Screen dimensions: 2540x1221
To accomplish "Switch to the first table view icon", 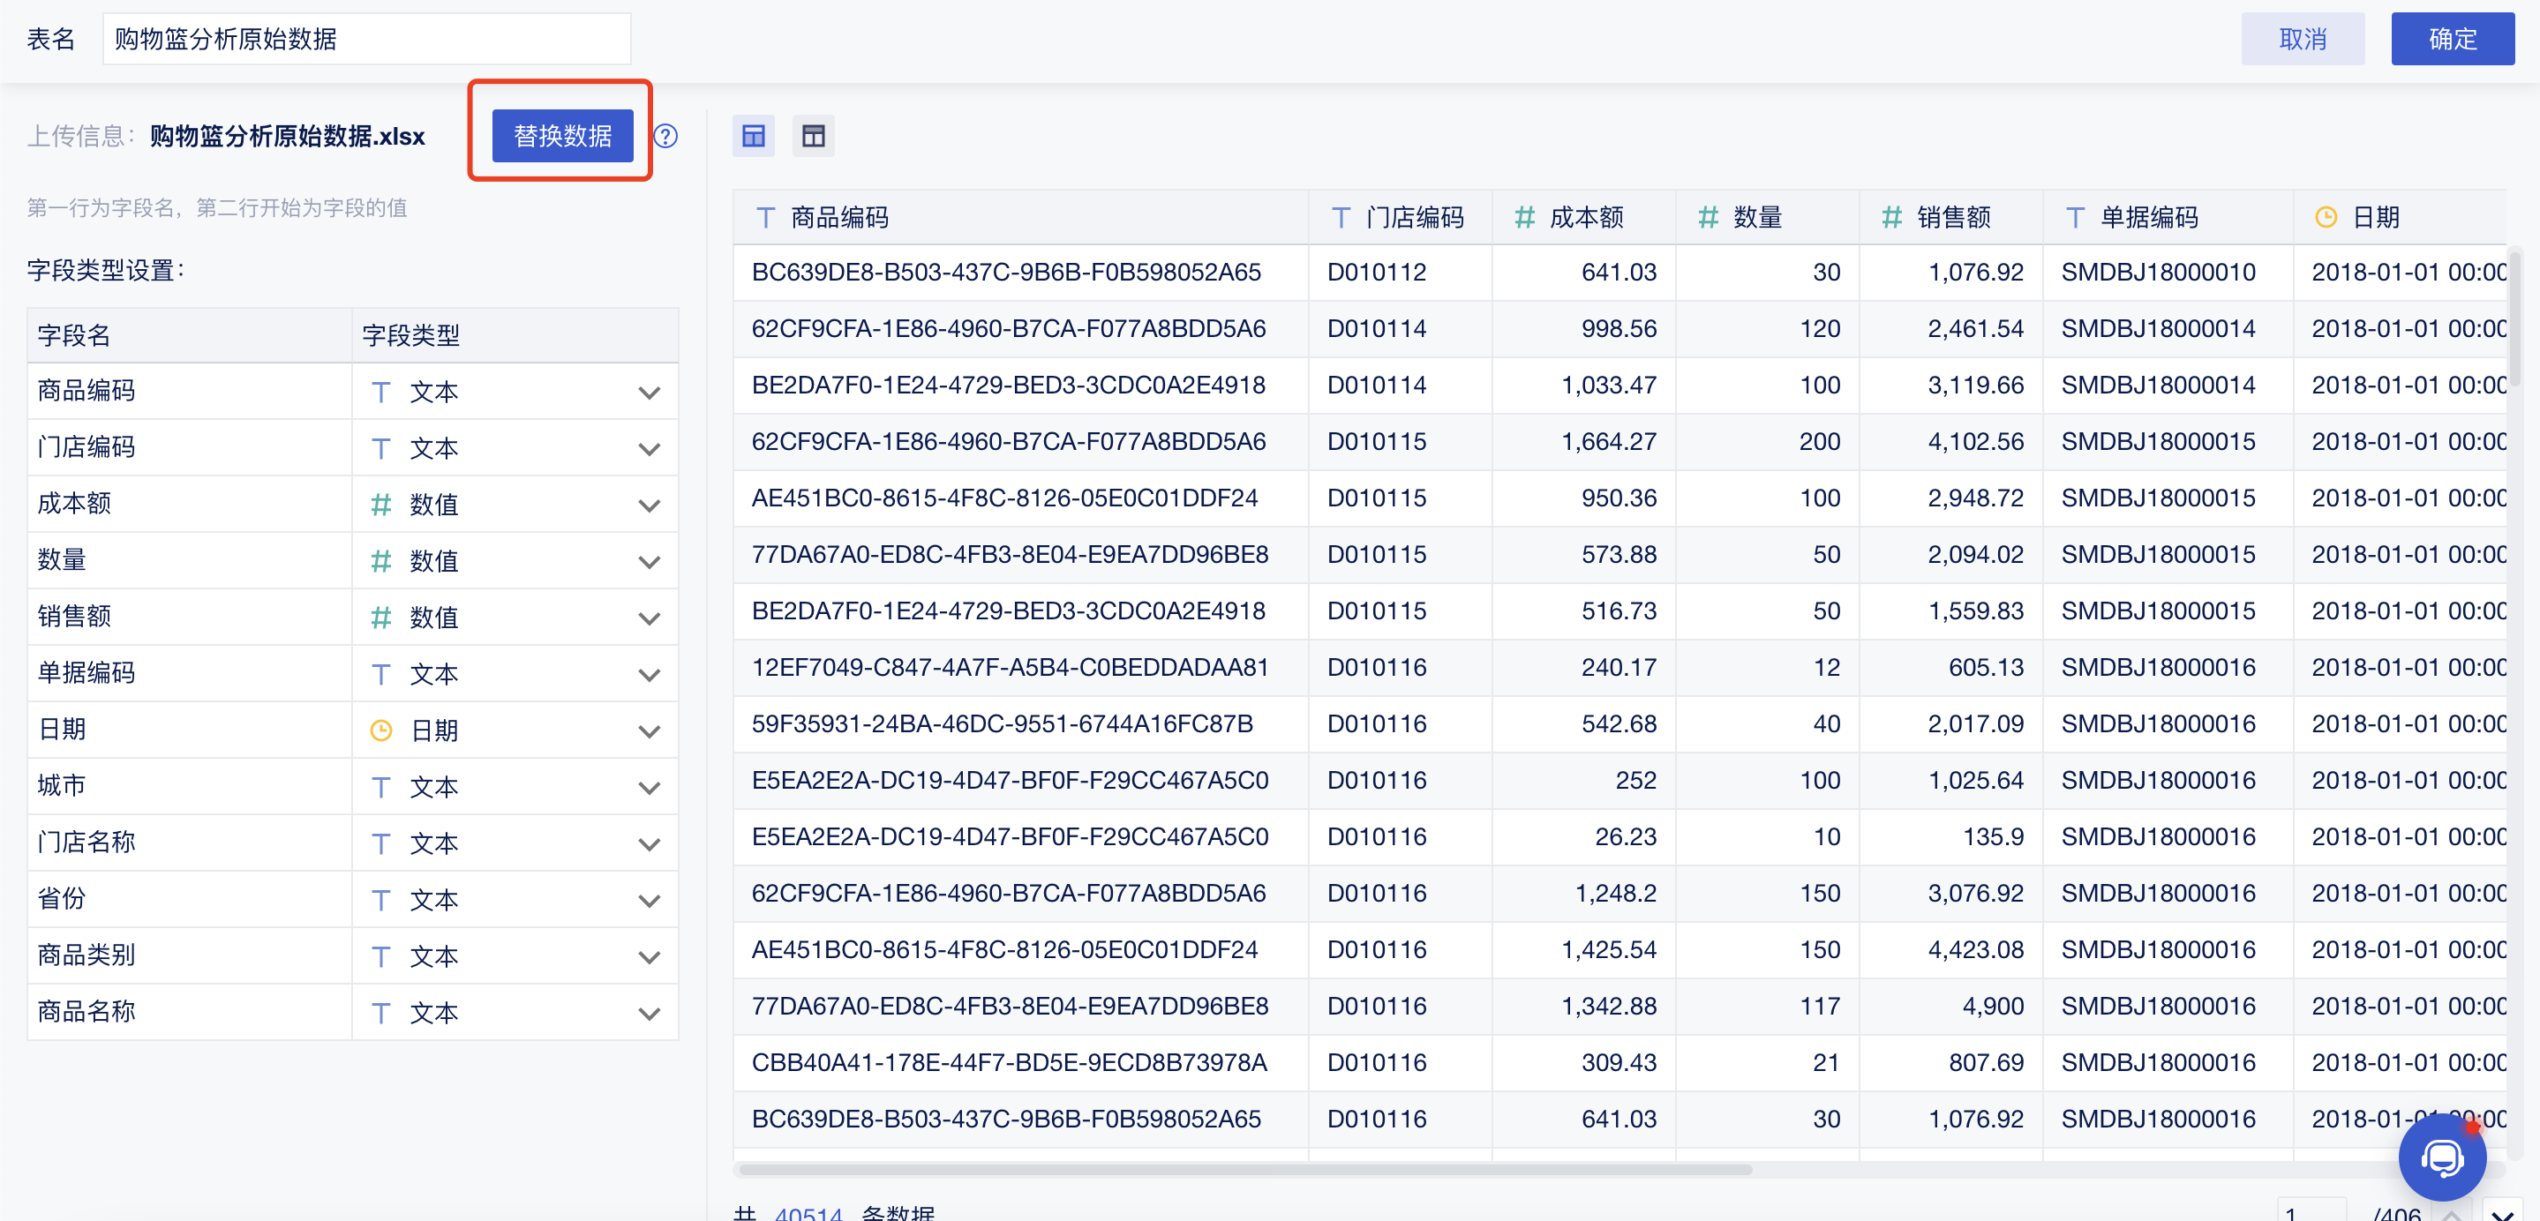I will (754, 136).
